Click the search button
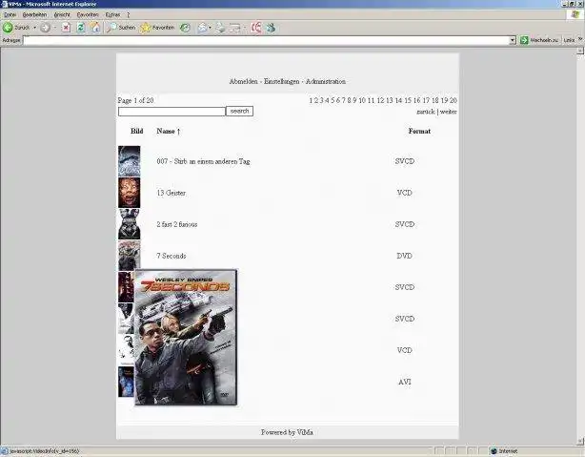Screen dimensions: 585x457 pyautogui.click(x=239, y=111)
